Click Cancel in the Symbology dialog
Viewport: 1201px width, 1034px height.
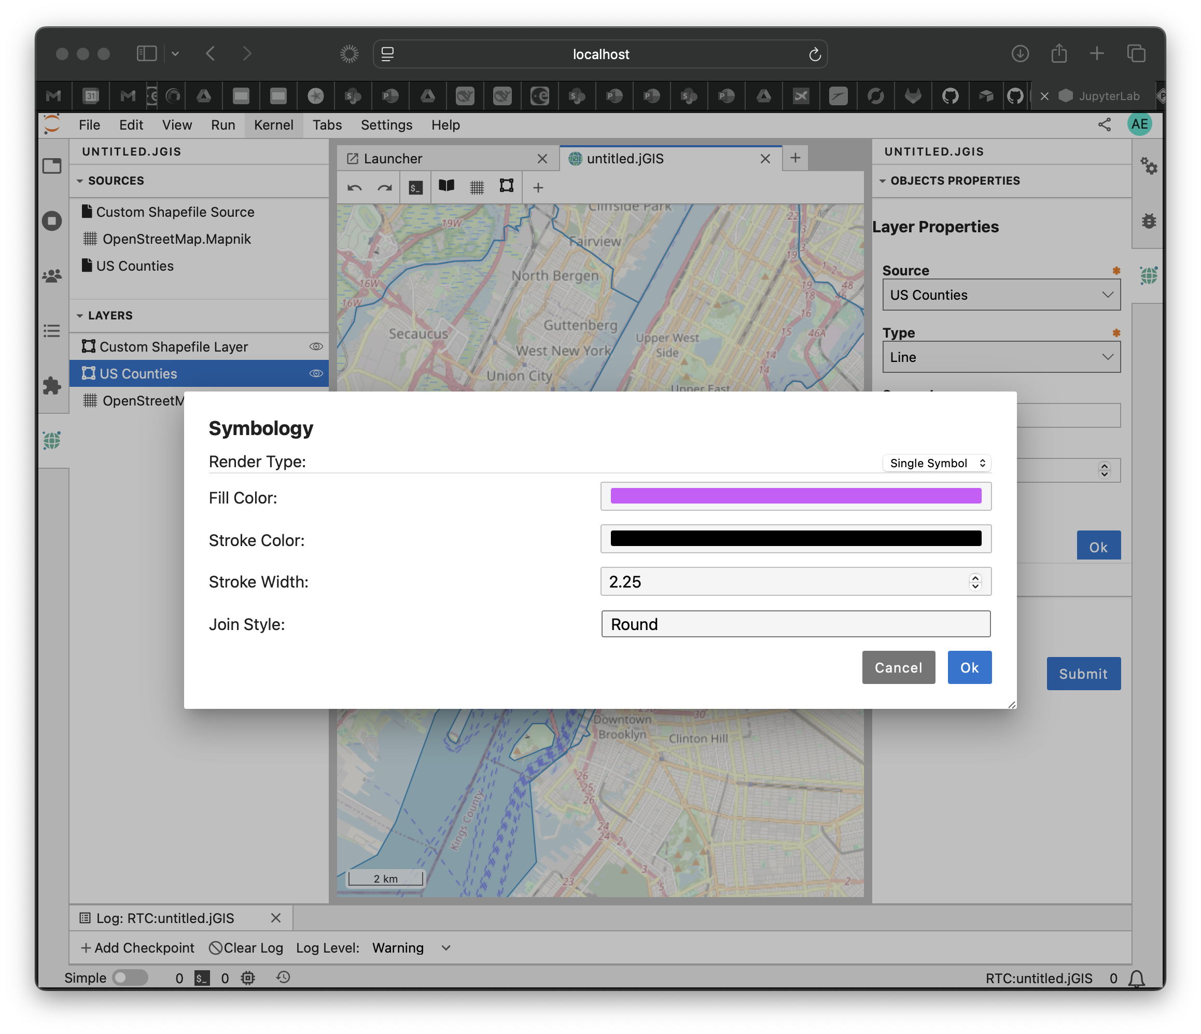pyautogui.click(x=898, y=668)
